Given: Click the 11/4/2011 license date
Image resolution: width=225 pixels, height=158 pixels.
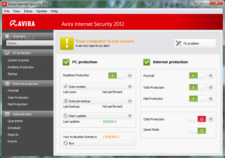Looking at the screenshot, I should coord(111,137).
